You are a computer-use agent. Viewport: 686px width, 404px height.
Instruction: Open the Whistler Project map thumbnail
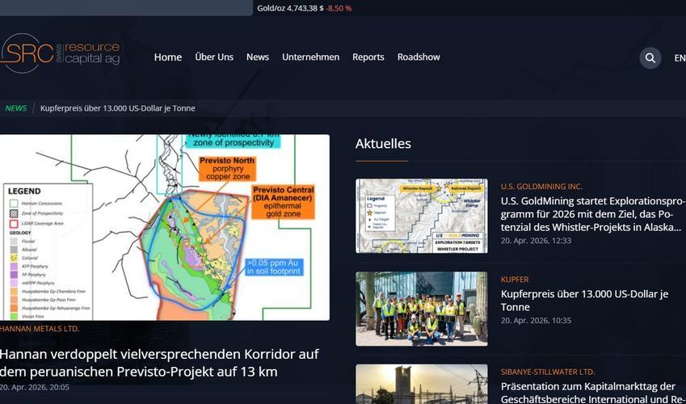(421, 216)
